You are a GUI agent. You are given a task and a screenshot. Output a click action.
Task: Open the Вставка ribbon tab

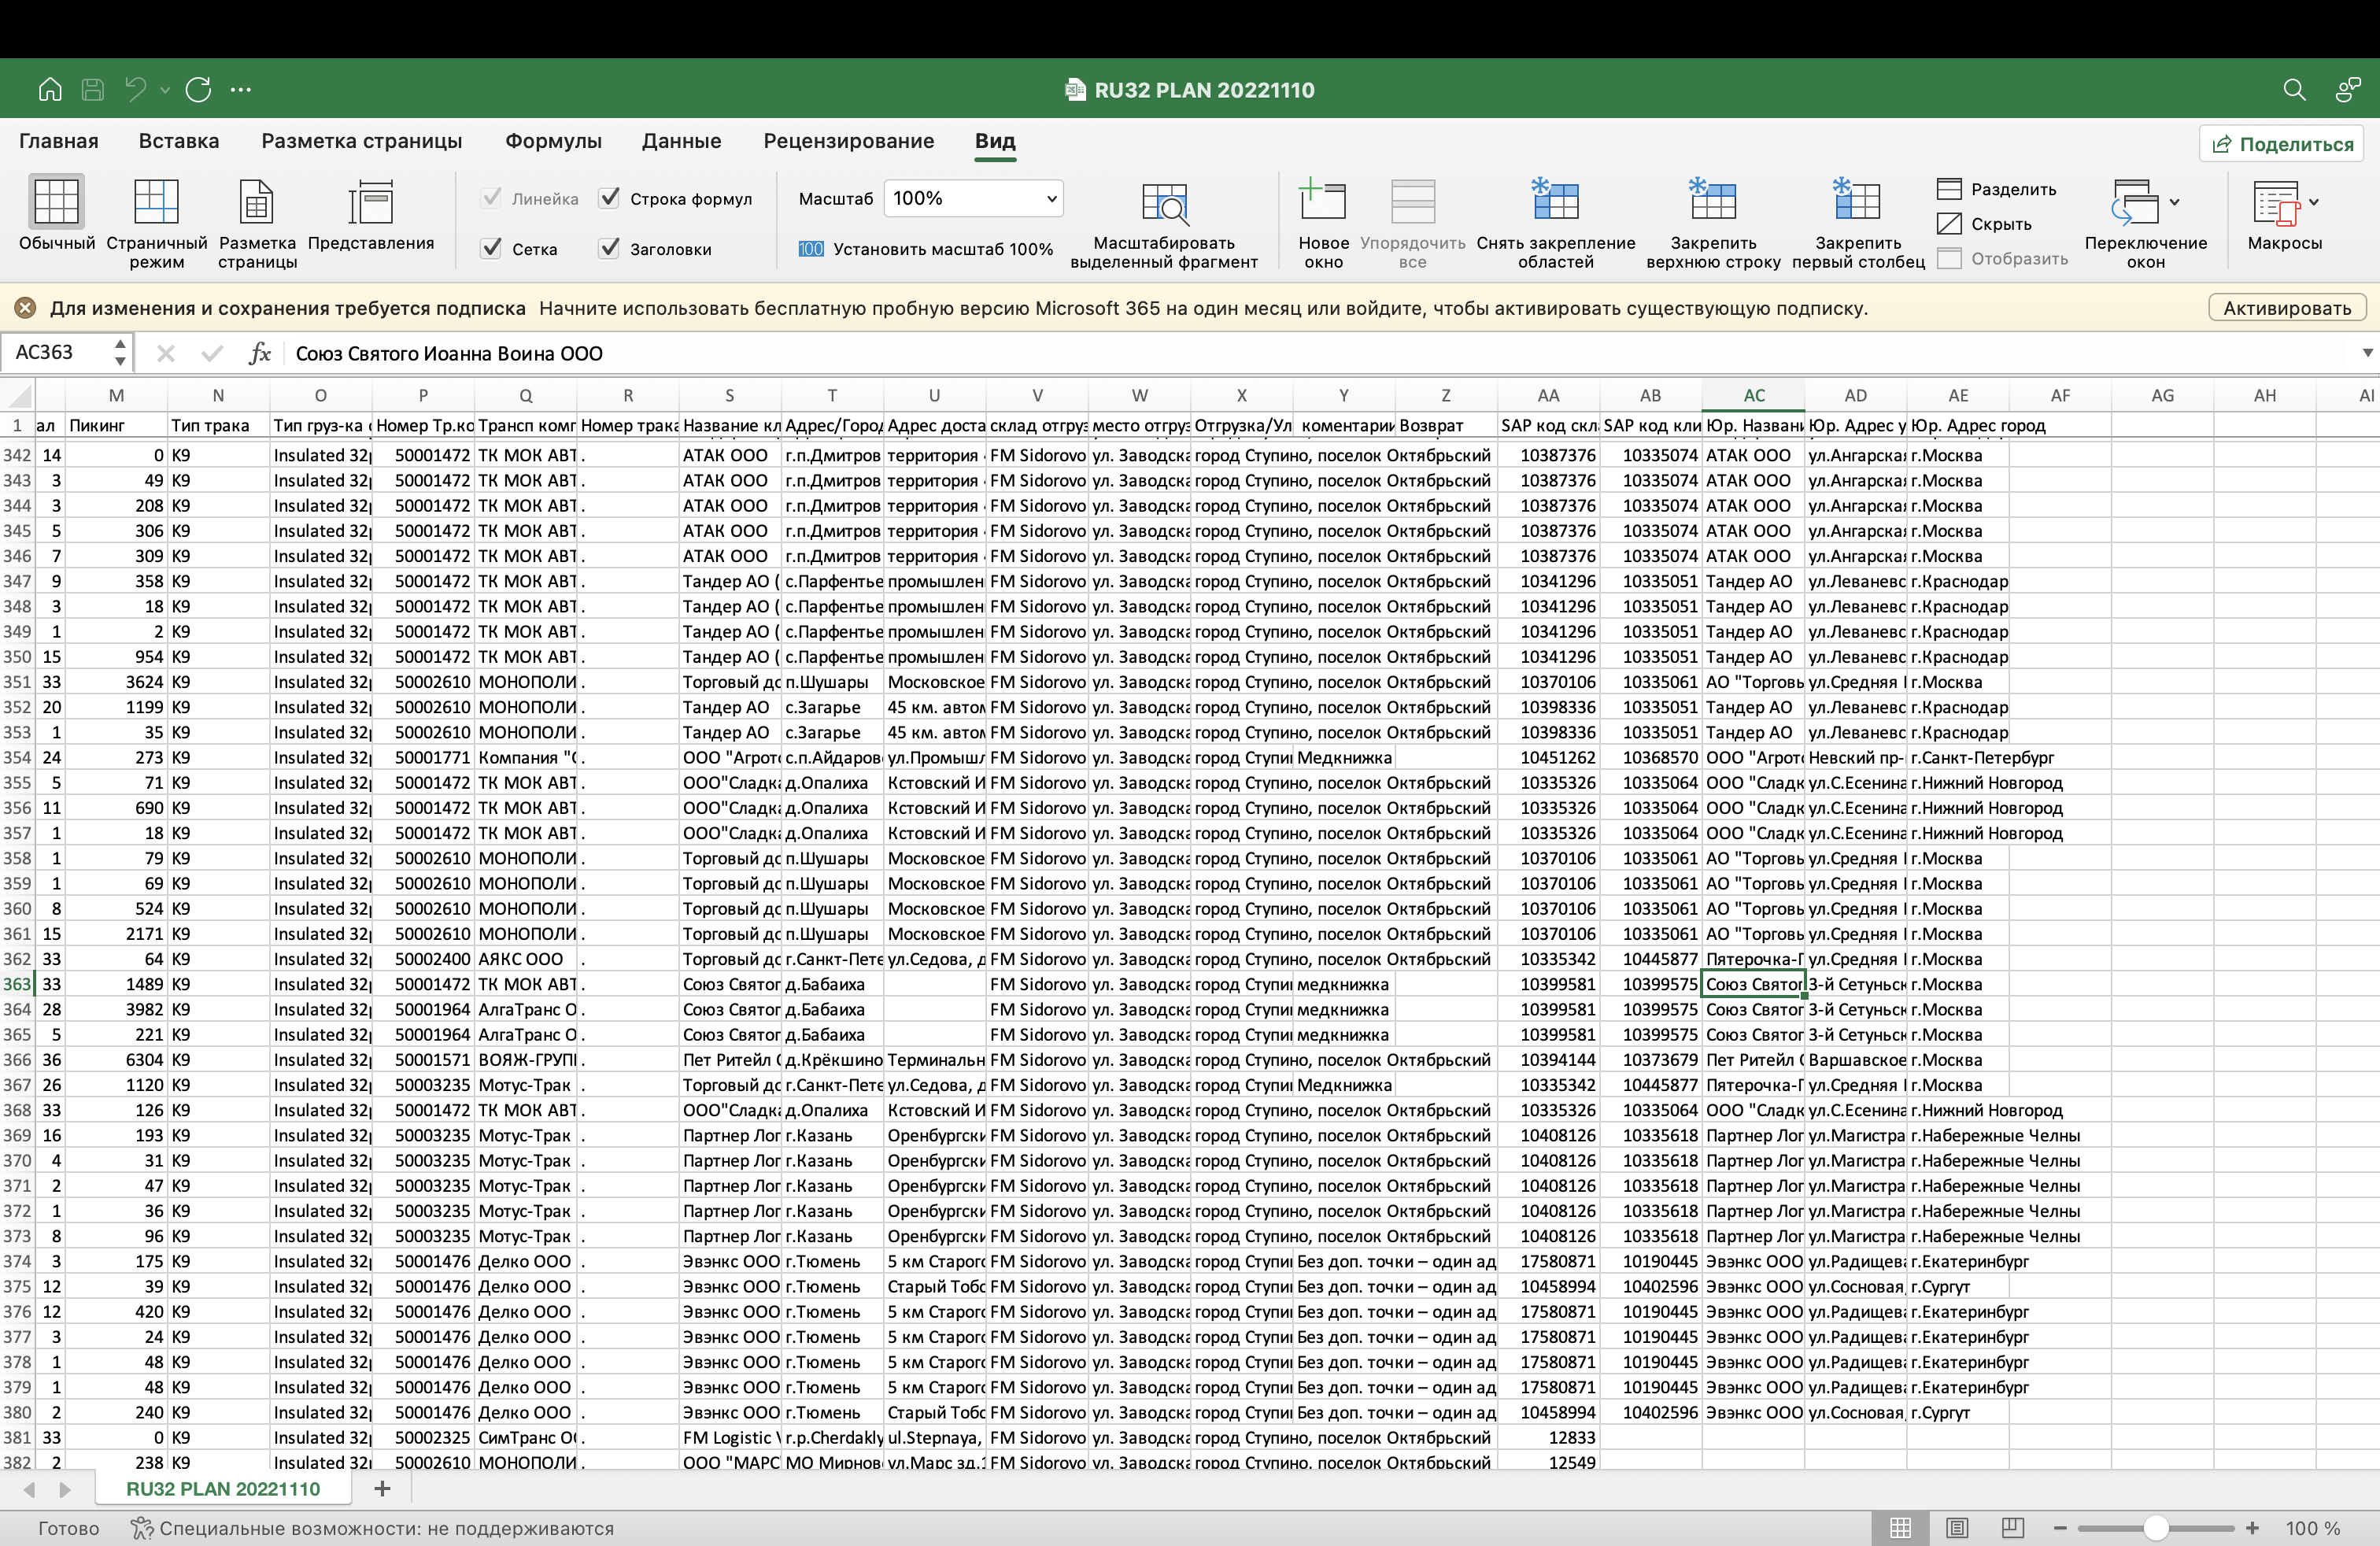(x=179, y=141)
